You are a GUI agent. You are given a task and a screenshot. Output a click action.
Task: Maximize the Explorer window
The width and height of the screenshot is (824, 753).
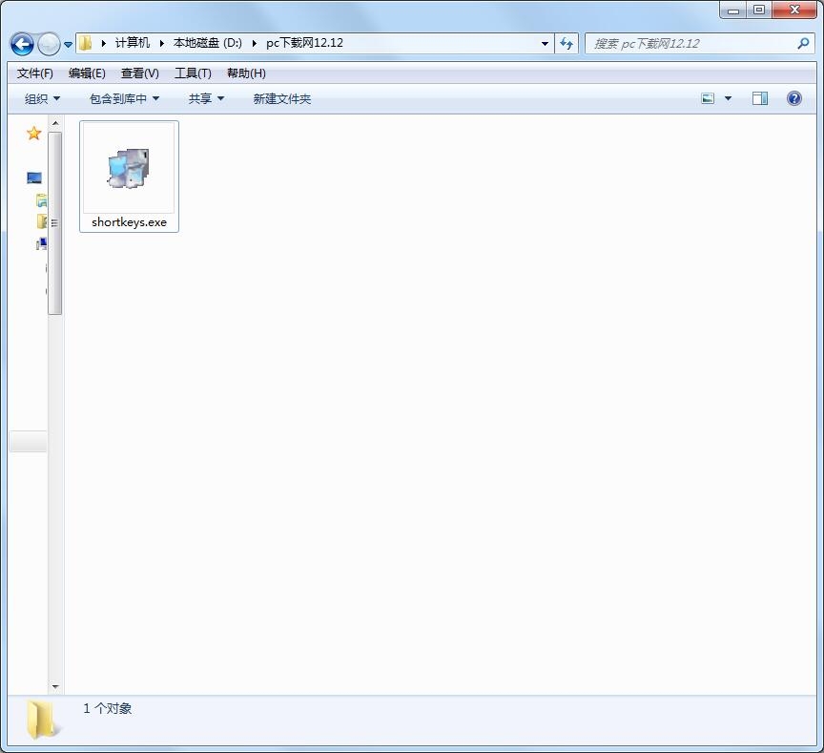click(x=759, y=10)
